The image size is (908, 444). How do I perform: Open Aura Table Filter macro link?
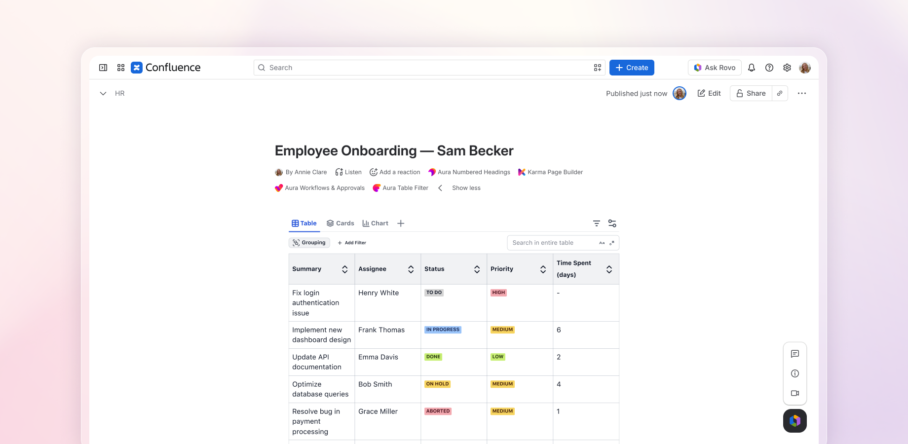[x=400, y=188]
